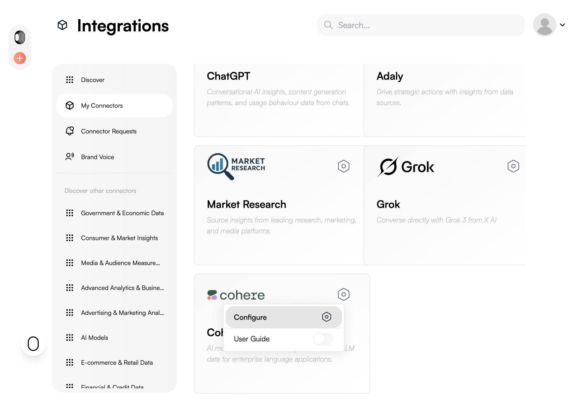Click the search magnifier icon
This screenshot has height=406, width=577.
click(328, 25)
